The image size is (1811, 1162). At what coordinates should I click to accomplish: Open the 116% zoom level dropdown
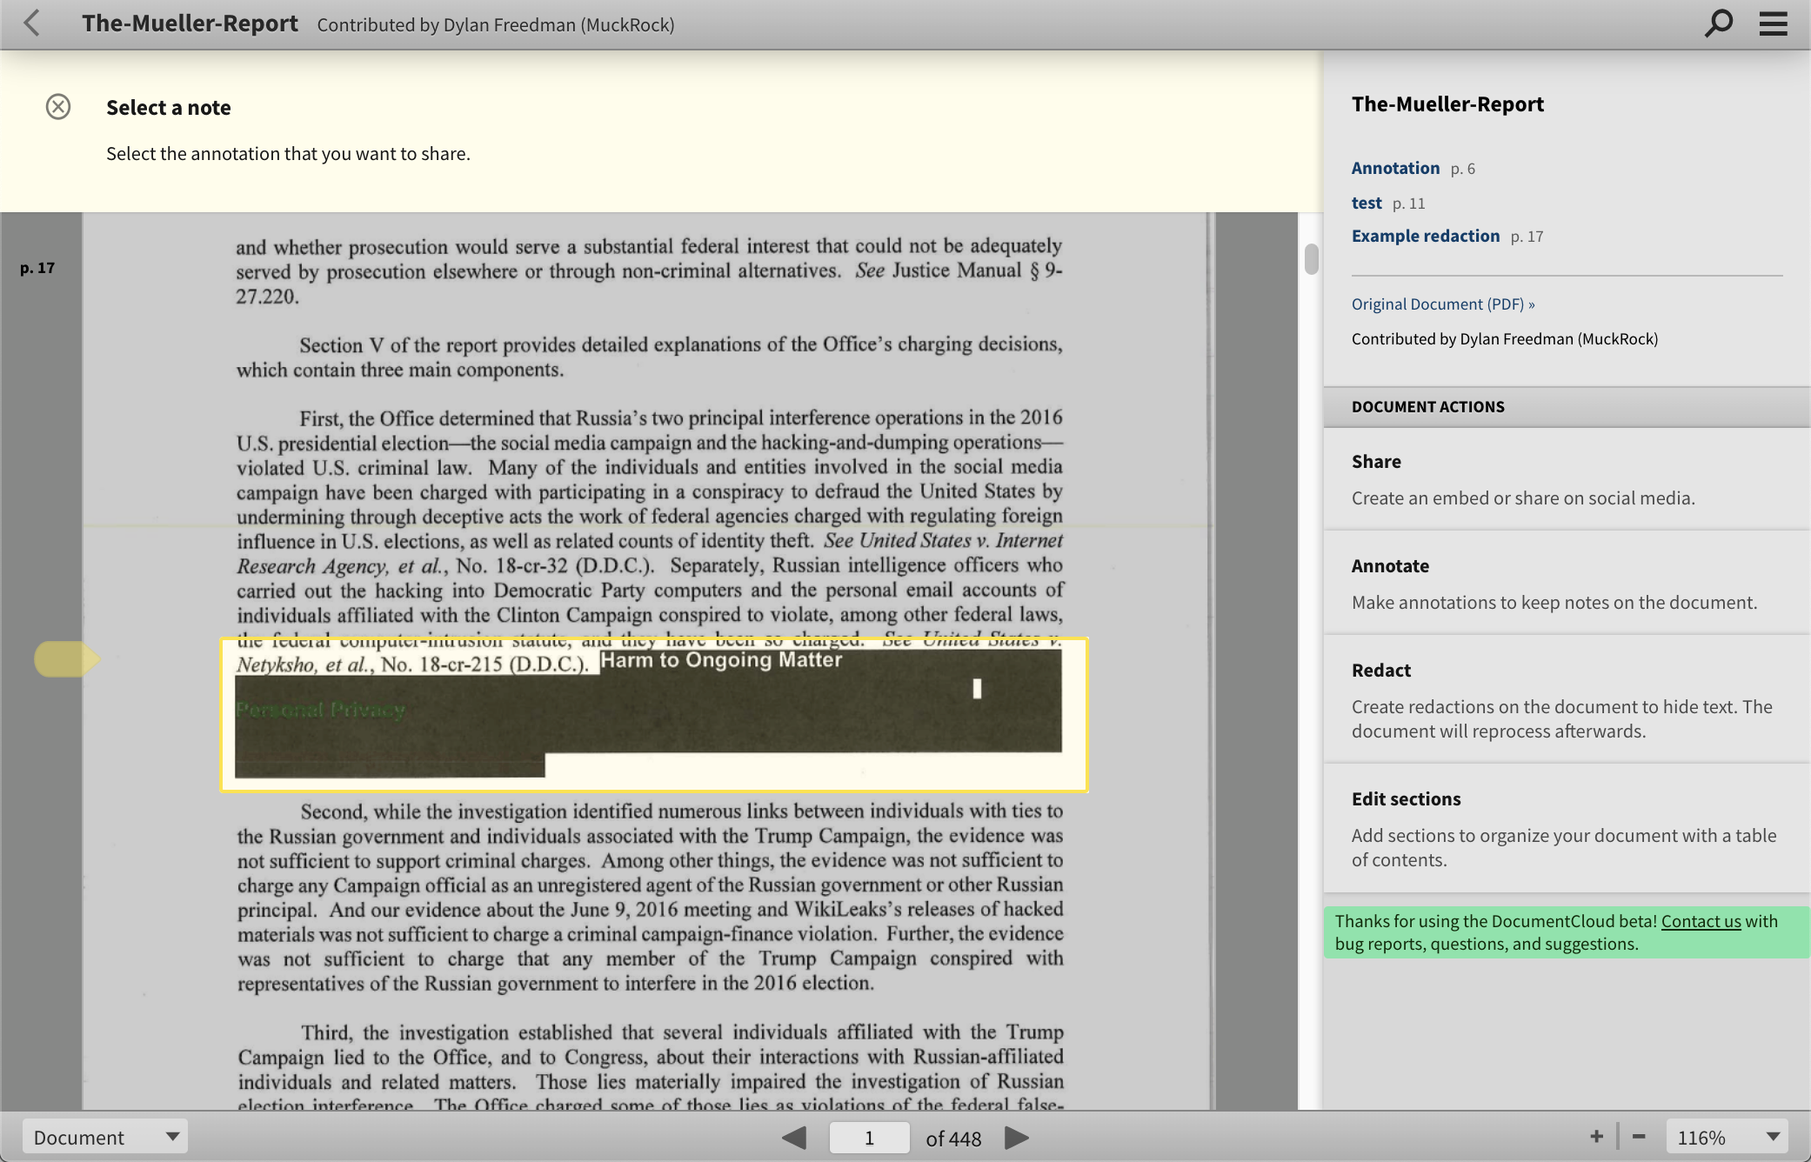pyautogui.click(x=1727, y=1137)
